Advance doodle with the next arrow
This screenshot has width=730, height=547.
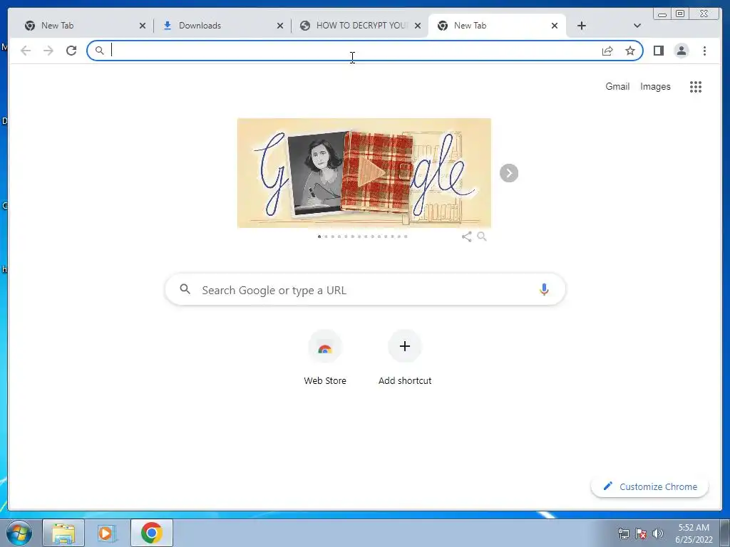tap(509, 173)
